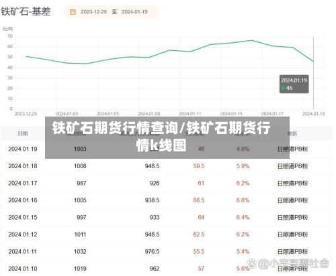Screen dimensions: 336x276
Task: Click the x-axis label 2024.01.11
Action: click(190, 114)
